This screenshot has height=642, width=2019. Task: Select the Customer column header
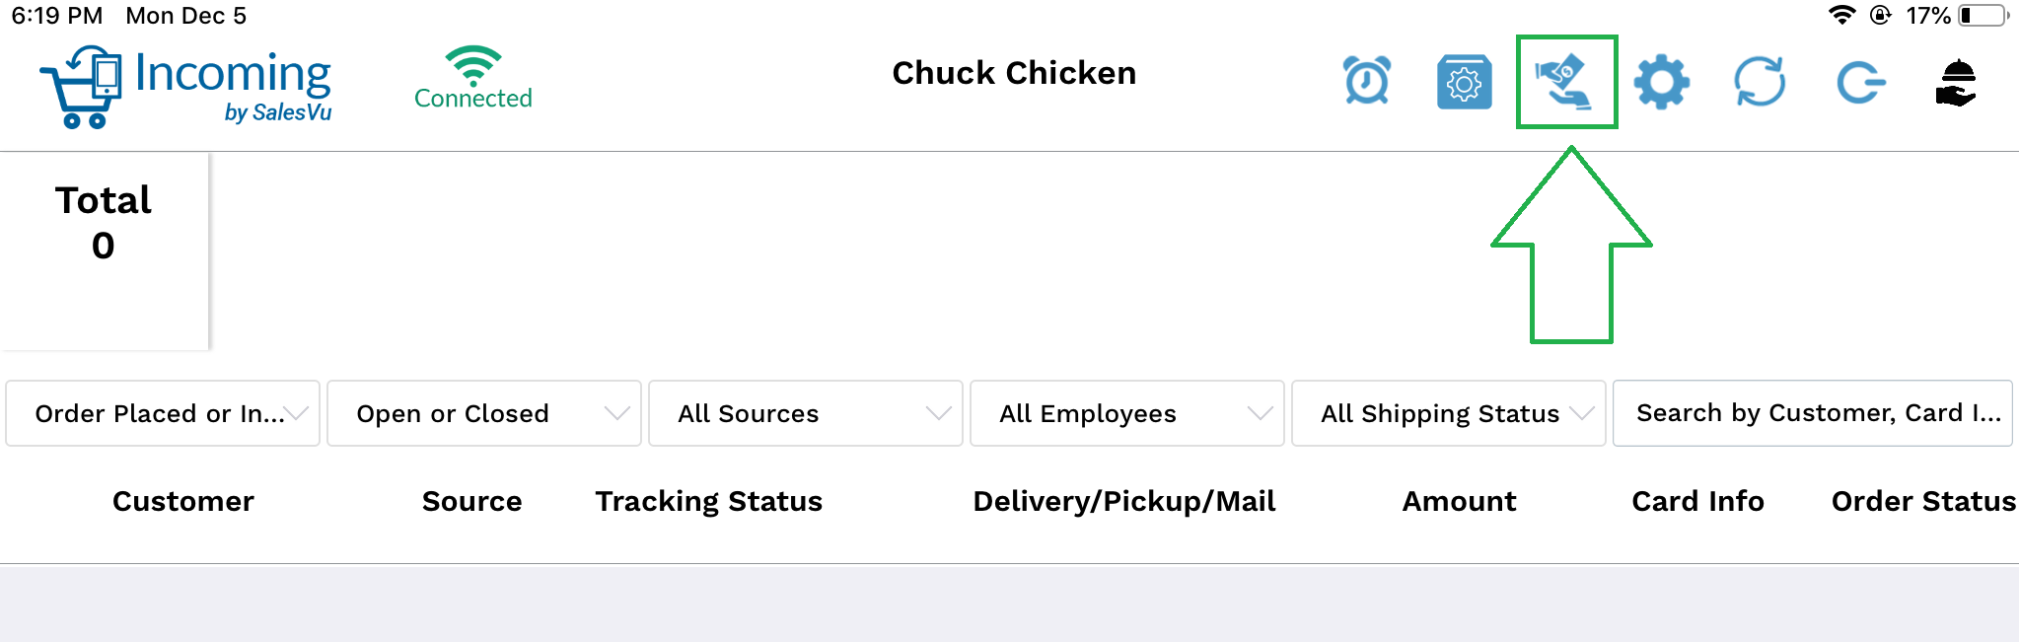(183, 501)
